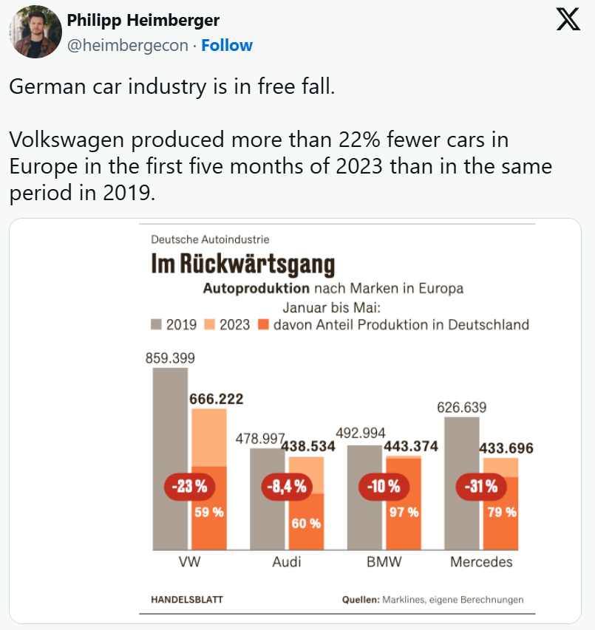Click the Follow link
The image size is (595, 630).
coord(227,45)
